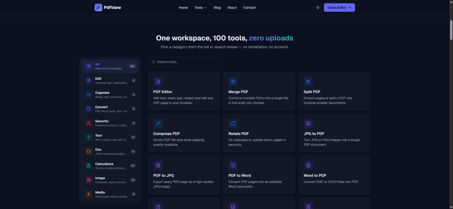
Task: Click the PdfVane logo icon
Action: pyautogui.click(x=98, y=7)
